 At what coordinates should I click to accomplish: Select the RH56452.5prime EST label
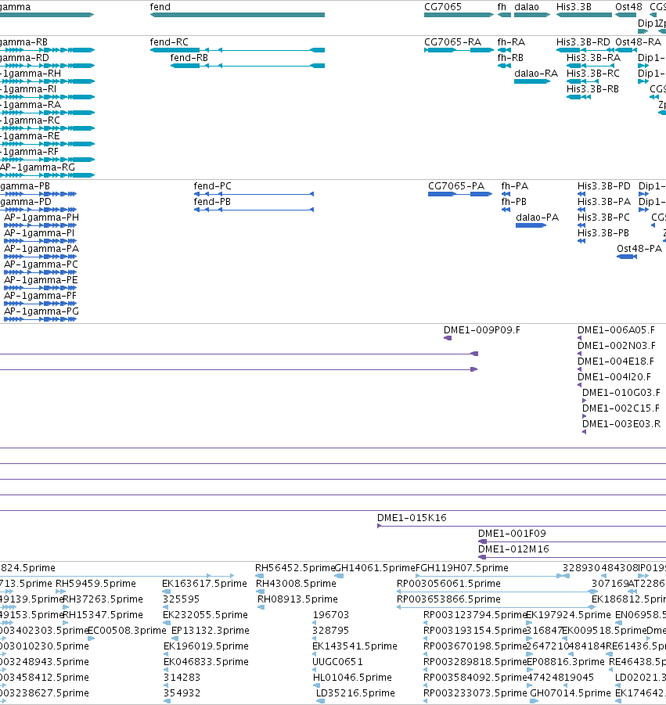pos(295,568)
